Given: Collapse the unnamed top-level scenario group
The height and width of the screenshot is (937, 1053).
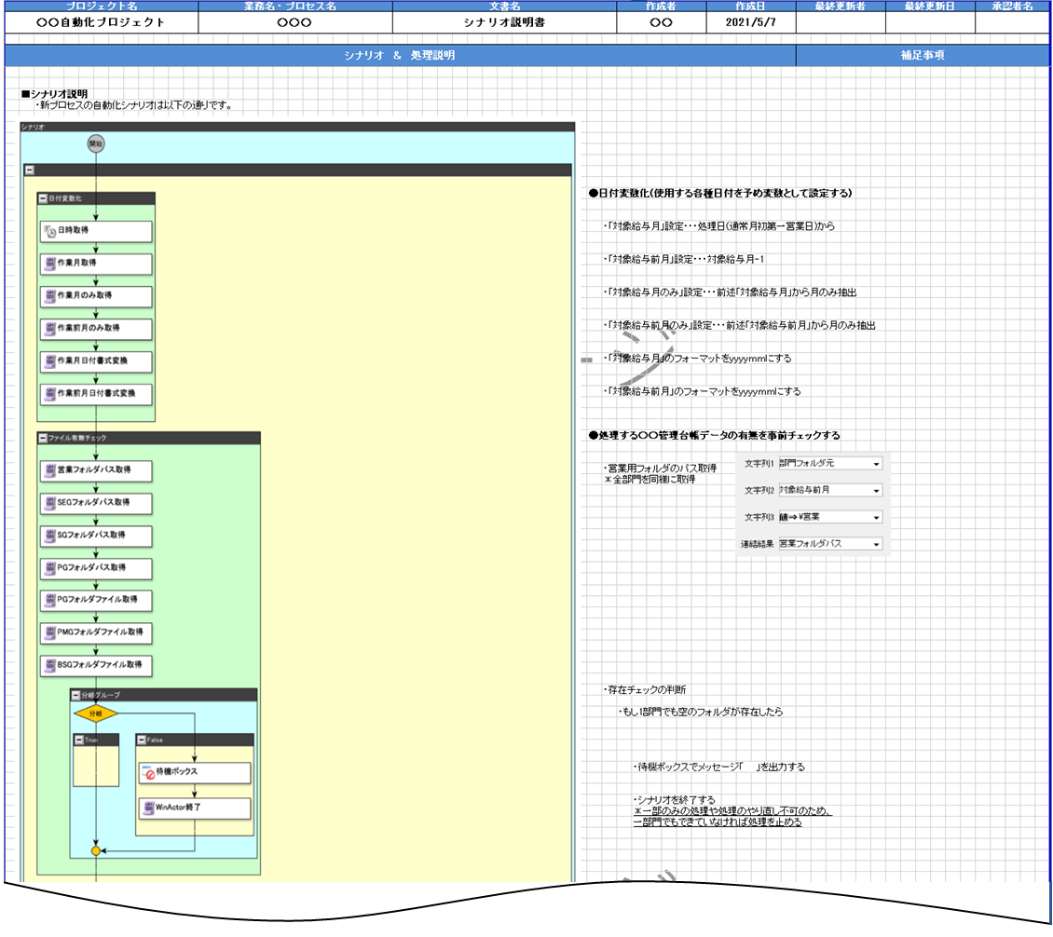Looking at the screenshot, I should point(30,170).
